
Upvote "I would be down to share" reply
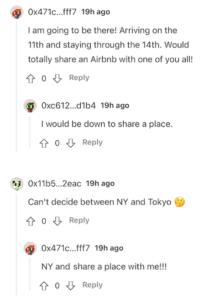tap(44, 143)
